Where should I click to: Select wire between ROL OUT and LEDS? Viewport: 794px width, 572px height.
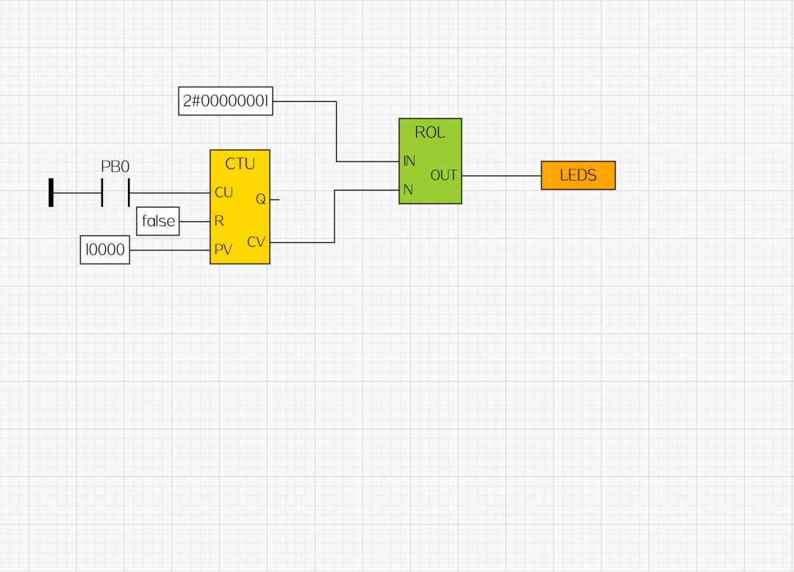501,175
